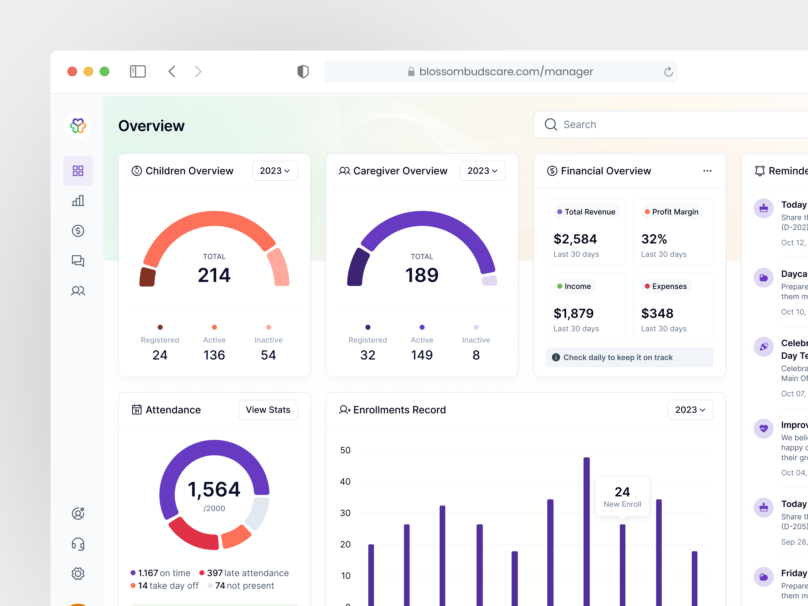Select the Active 136 legend dot
The image size is (808, 606).
tap(214, 327)
